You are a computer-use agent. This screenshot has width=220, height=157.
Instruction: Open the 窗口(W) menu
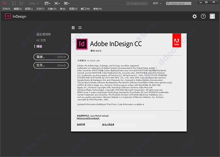tap(85, 9)
